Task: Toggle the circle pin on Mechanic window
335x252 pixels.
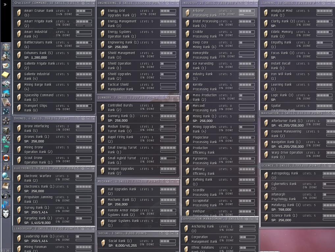Action: point(167,181)
